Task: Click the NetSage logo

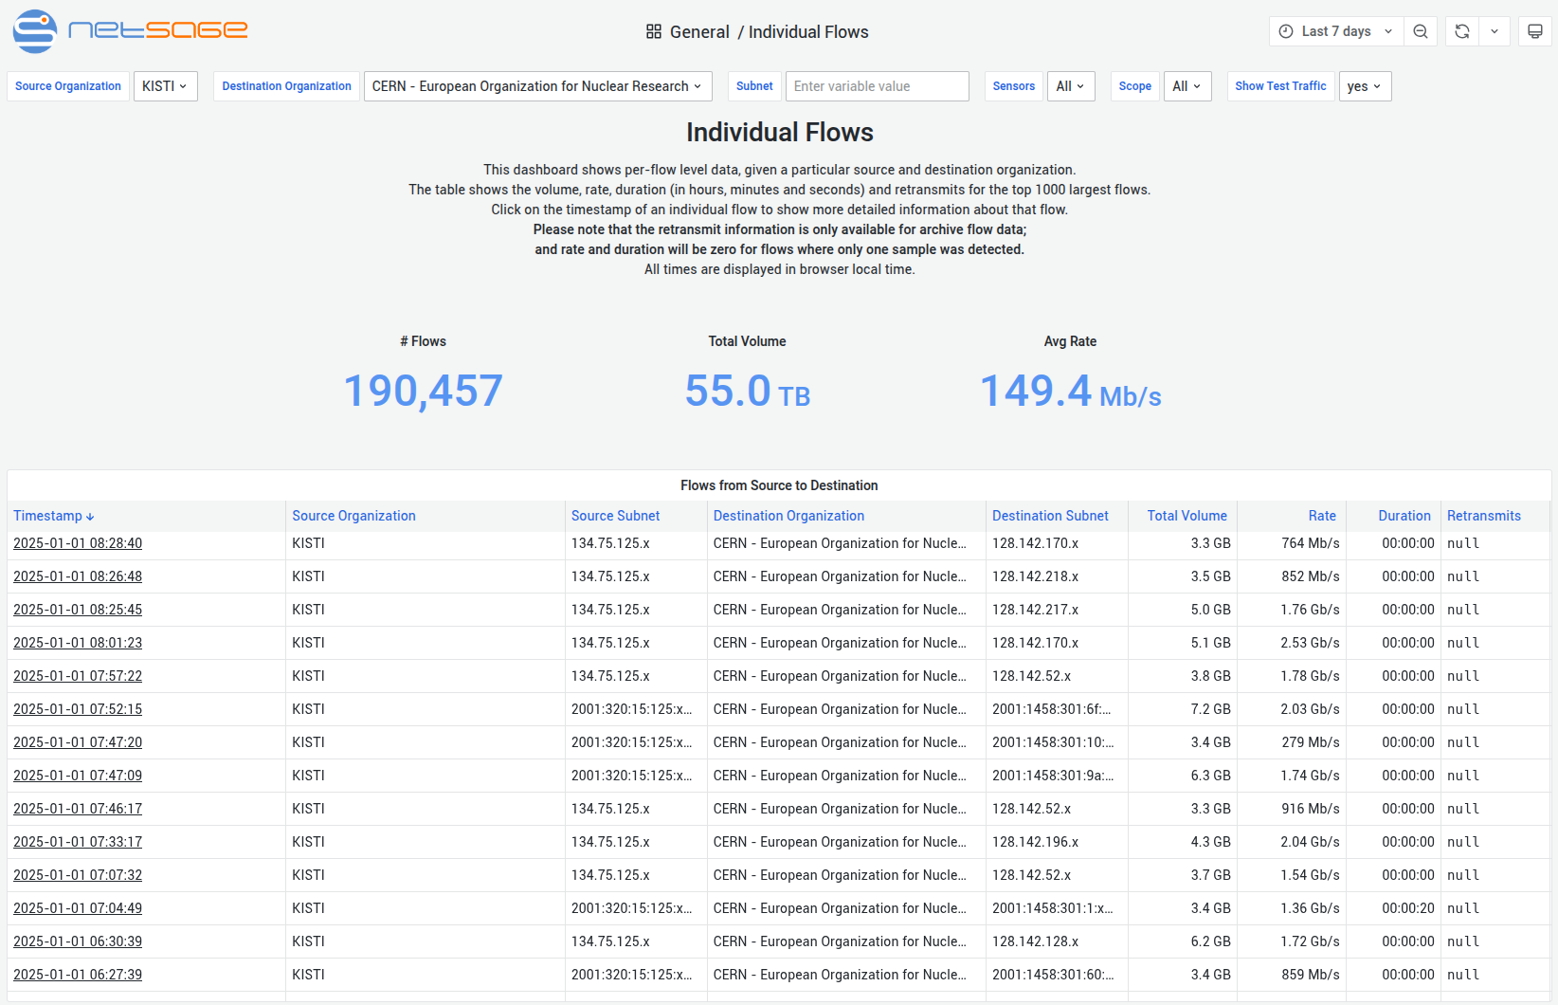Action: point(130,30)
